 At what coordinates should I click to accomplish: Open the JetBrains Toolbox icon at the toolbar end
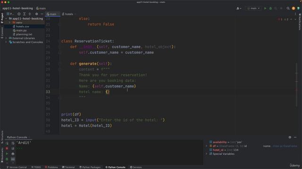coord(299,8)
